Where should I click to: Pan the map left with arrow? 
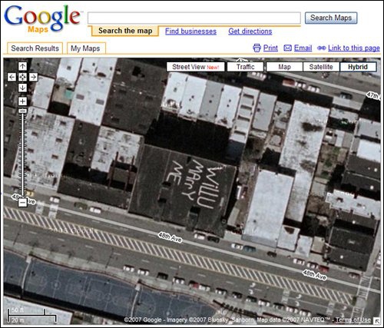[12, 77]
